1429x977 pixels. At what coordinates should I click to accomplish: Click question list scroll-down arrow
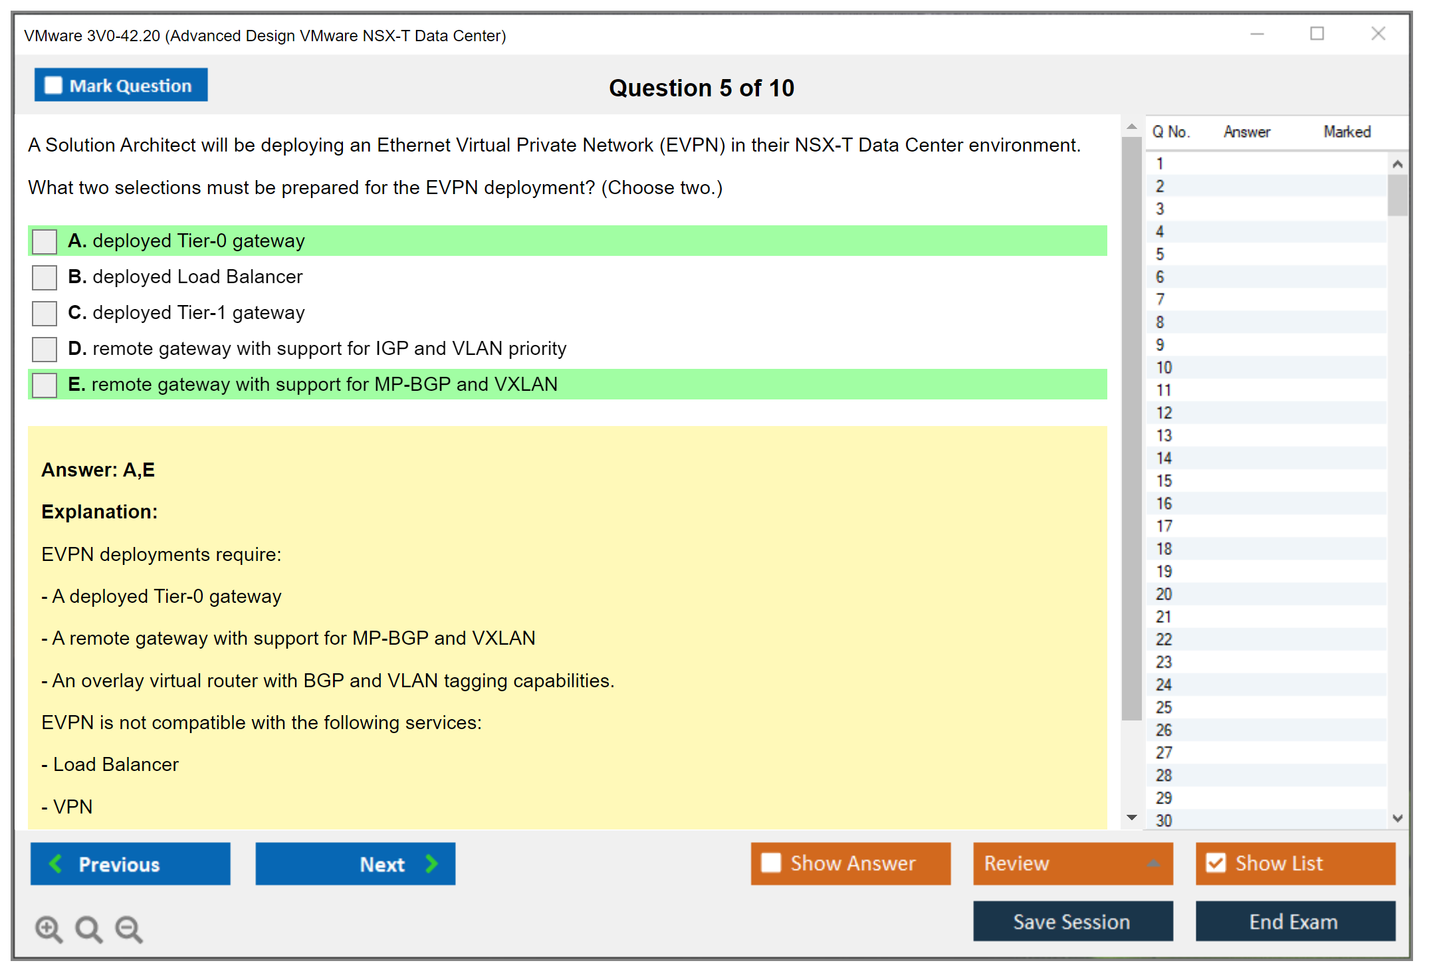pyautogui.click(x=1397, y=818)
